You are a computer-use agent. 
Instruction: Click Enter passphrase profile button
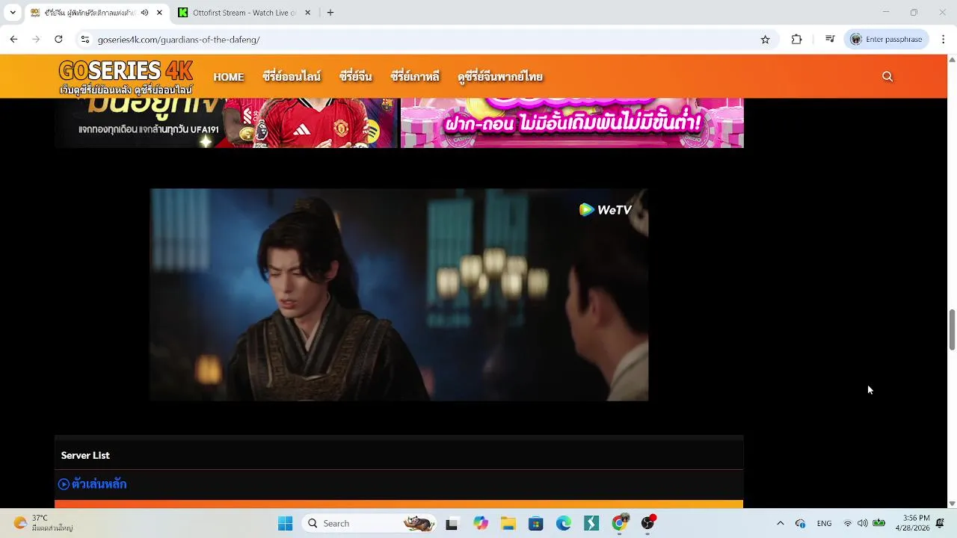click(887, 40)
